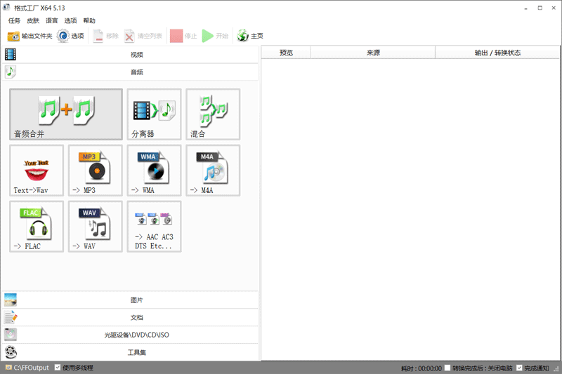Collapse the 音频 audio category
Image resolution: width=562 pixels, height=374 pixels.
coord(130,72)
